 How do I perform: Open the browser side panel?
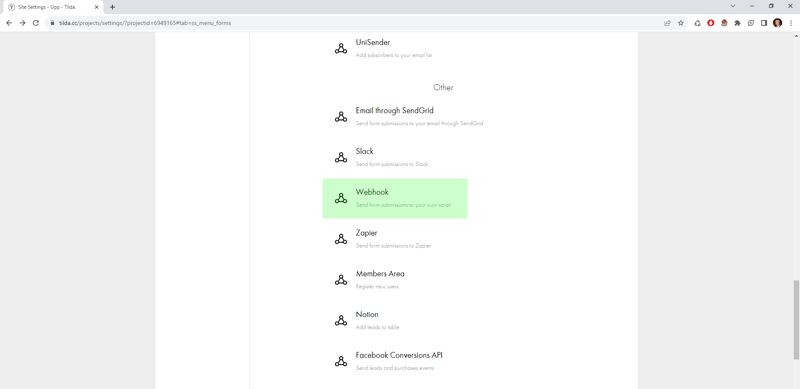(x=764, y=23)
